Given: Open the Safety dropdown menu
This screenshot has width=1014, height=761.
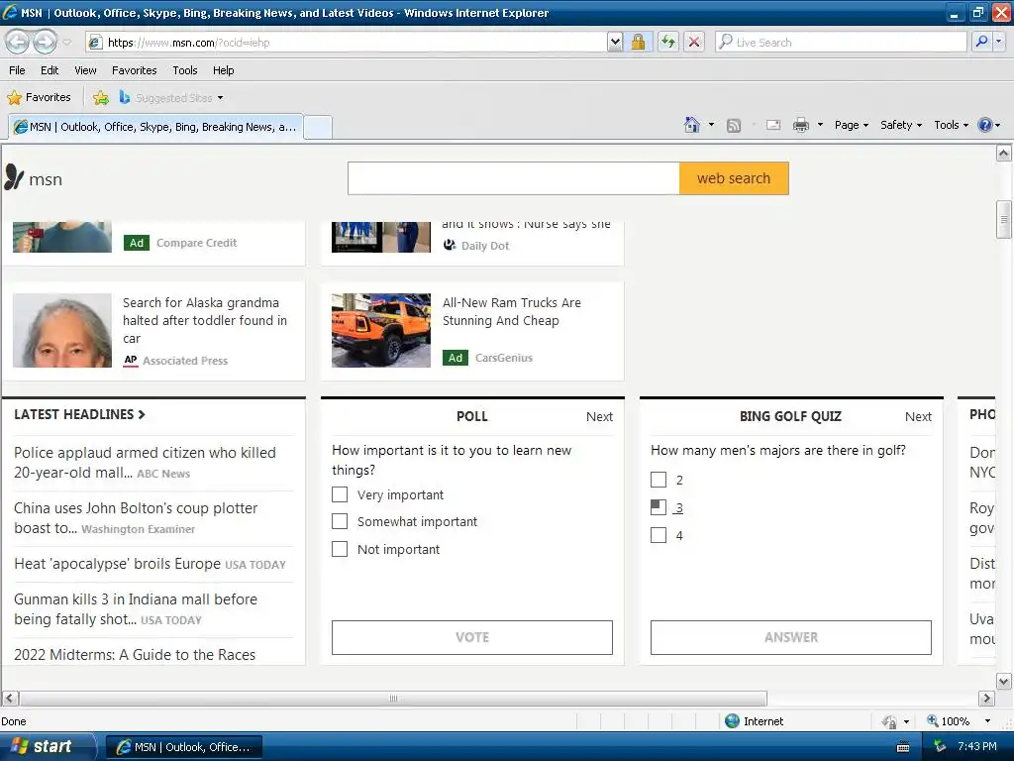Looking at the screenshot, I should tap(901, 125).
